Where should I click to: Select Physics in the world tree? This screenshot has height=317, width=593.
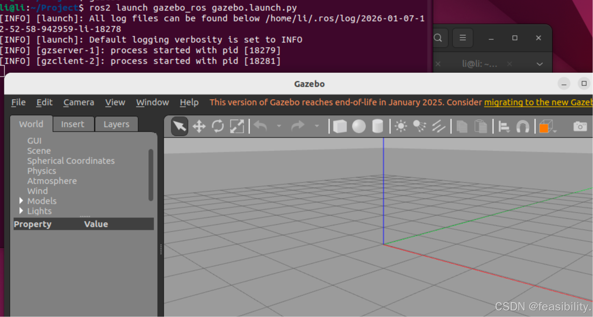click(x=42, y=171)
